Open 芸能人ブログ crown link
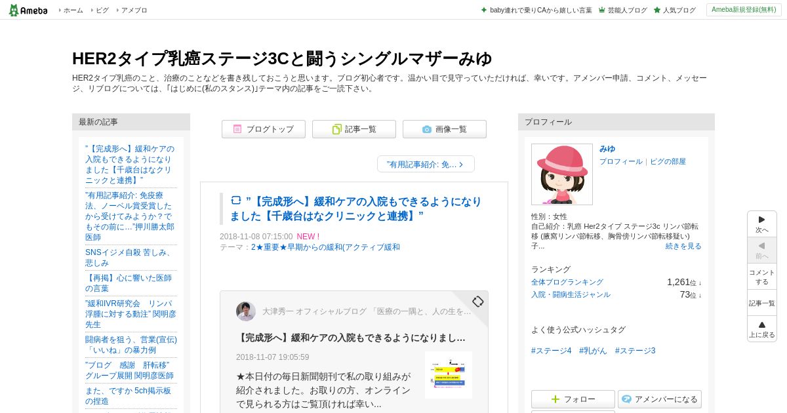The width and height of the screenshot is (787, 413). click(627, 10)
